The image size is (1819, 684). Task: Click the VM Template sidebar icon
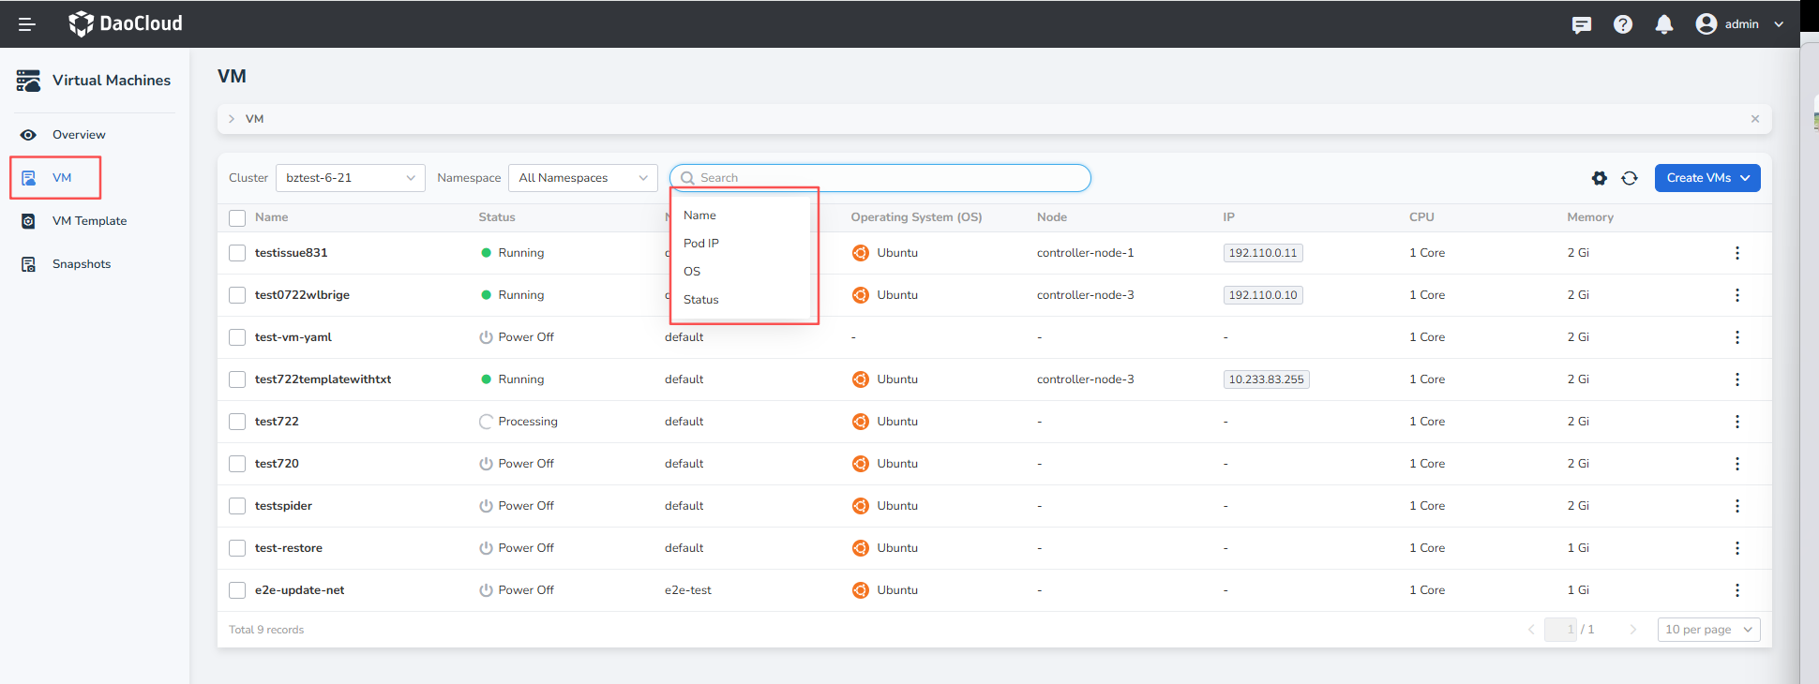(x=28, y=221)
